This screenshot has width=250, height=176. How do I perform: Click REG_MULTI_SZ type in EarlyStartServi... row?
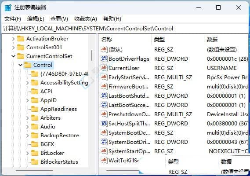pyautogui.click(x=173, y=77)
